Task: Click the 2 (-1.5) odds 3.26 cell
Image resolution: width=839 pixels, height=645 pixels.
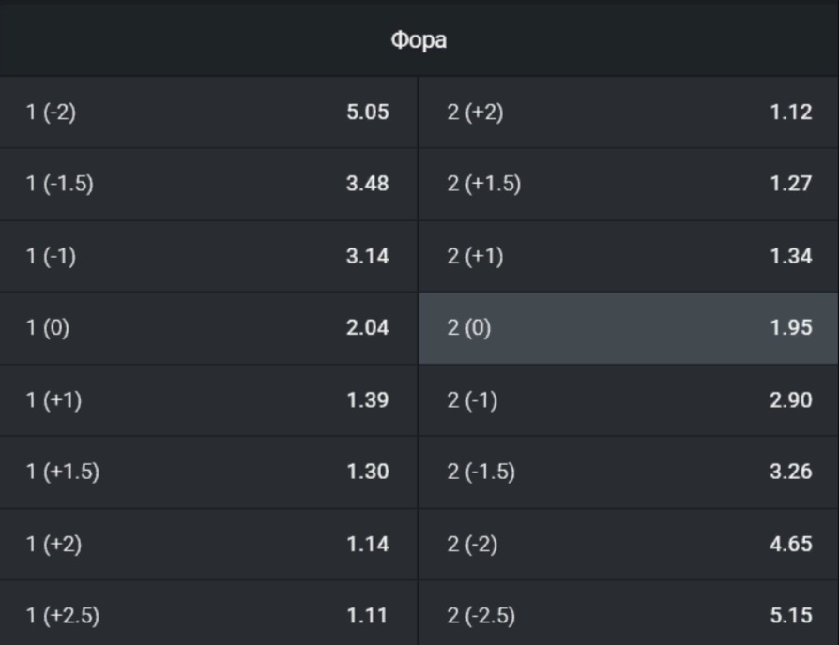Action: click(629, 472)
